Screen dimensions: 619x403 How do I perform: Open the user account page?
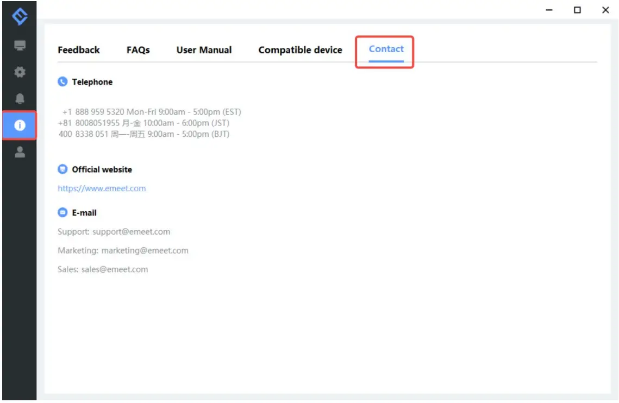point(20,152)
